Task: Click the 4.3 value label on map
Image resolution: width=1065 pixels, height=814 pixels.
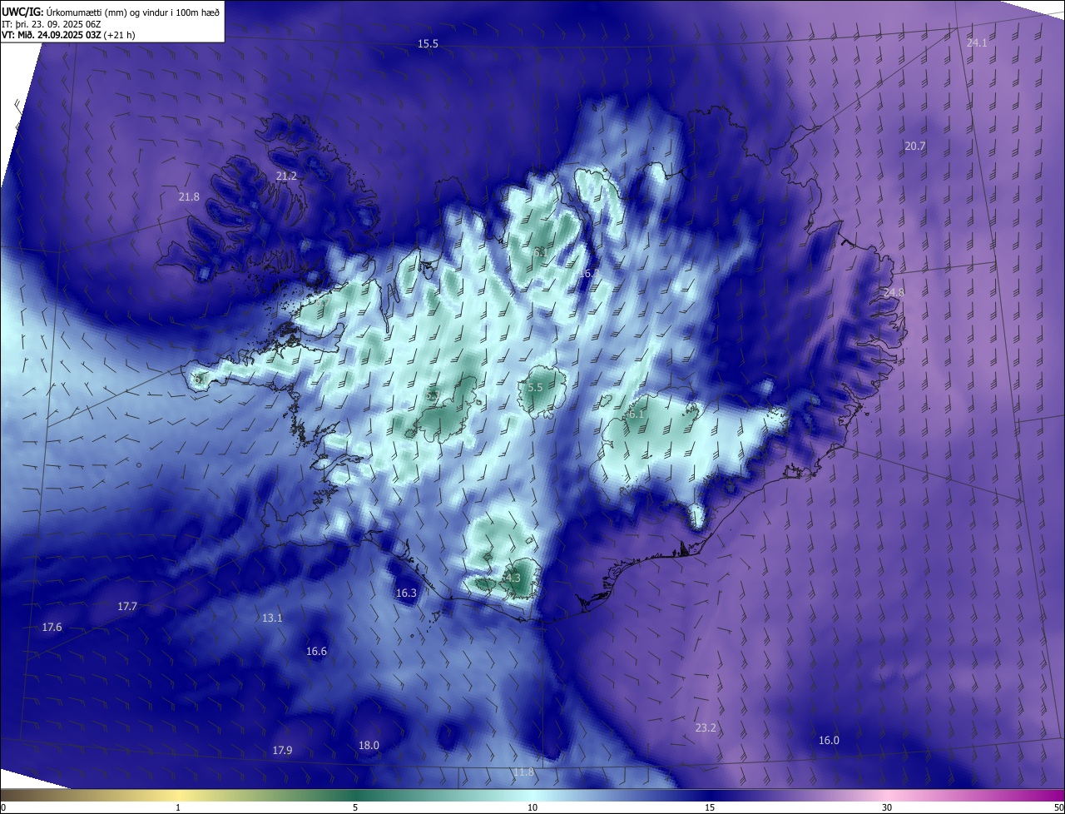Action: 513,578
